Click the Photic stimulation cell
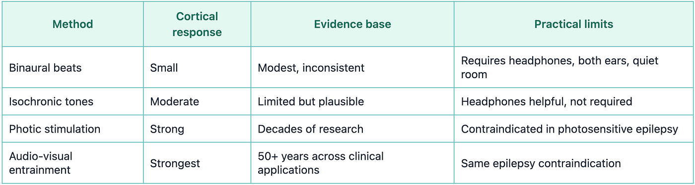The height and width of the screenshot is (185, 695). (72, 129)
